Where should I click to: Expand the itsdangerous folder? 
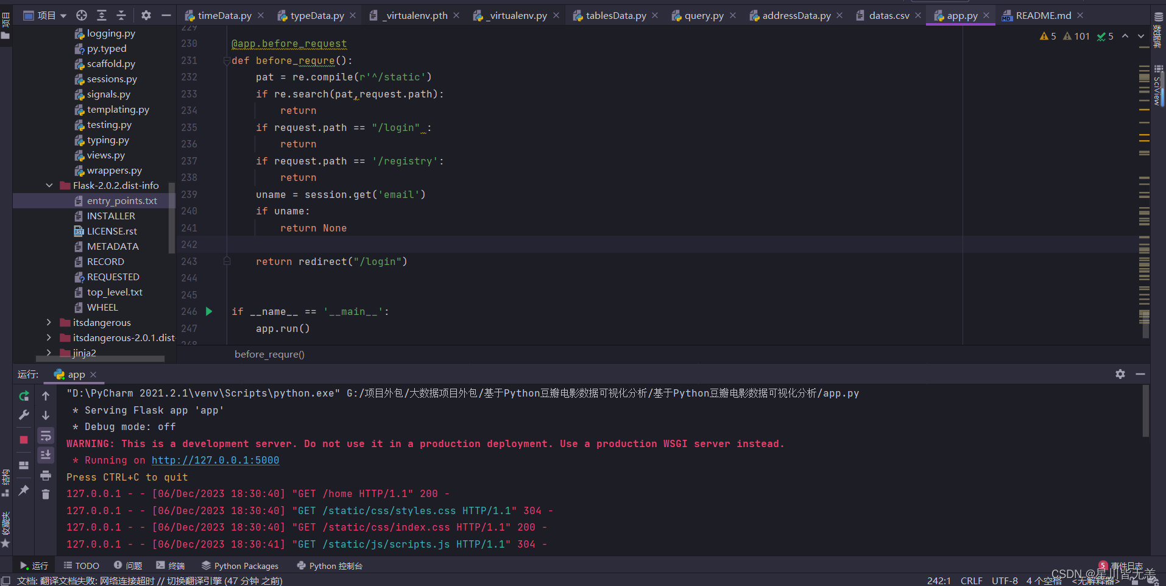49,322
